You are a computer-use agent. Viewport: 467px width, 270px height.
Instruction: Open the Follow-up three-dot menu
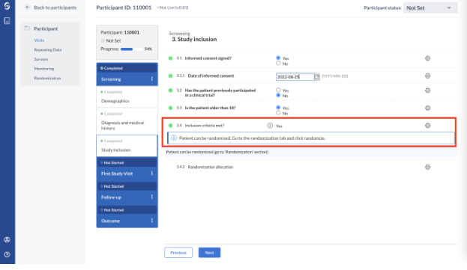point(152,197)
